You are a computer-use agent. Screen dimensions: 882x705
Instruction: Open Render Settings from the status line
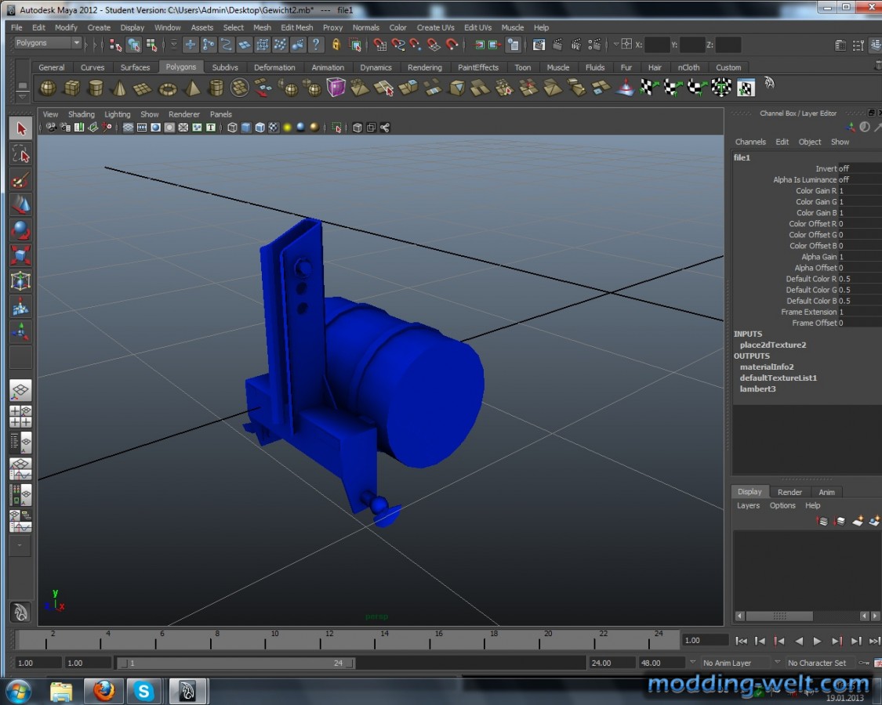594,45
